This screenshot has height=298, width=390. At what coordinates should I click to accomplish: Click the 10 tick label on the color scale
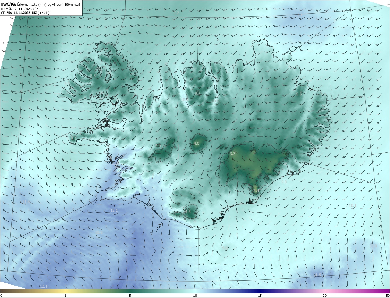point(195,296)
